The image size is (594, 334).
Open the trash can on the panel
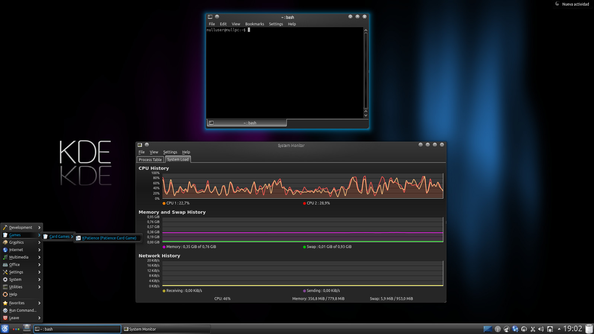tap(589, 329)
